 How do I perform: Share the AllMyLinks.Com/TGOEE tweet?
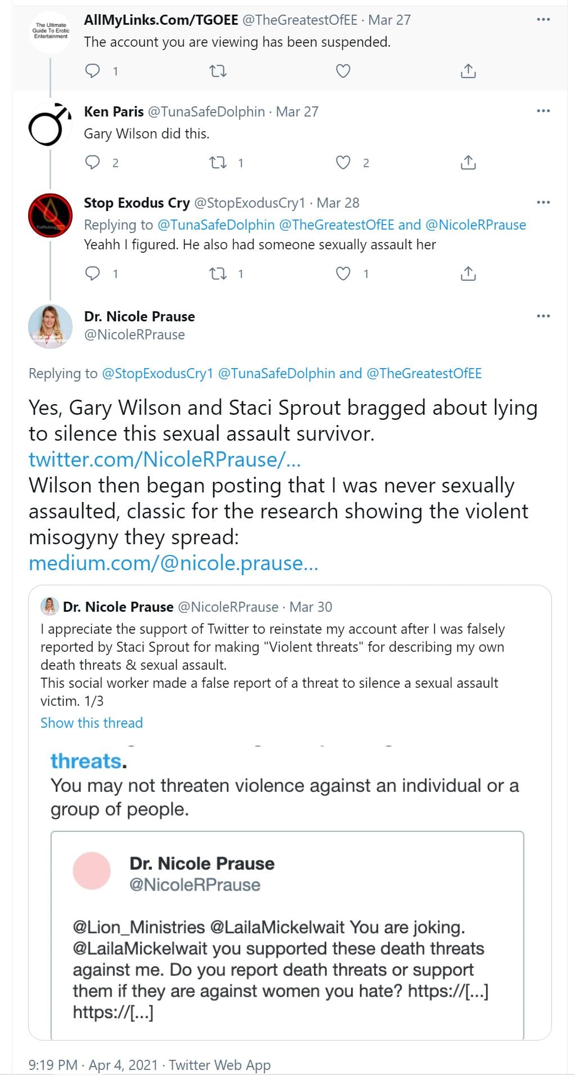[468, 71]
